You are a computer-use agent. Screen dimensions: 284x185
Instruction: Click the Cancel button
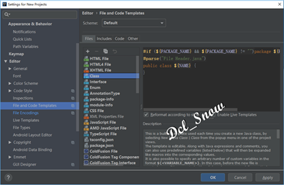[x=240, y=177]
